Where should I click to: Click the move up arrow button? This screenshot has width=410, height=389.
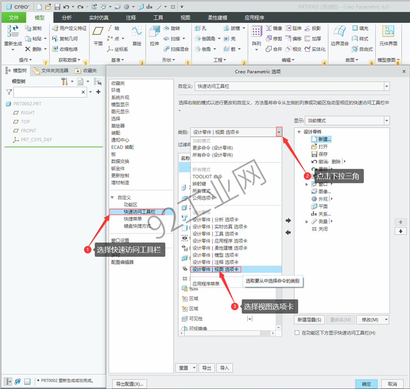click(400, 222)
